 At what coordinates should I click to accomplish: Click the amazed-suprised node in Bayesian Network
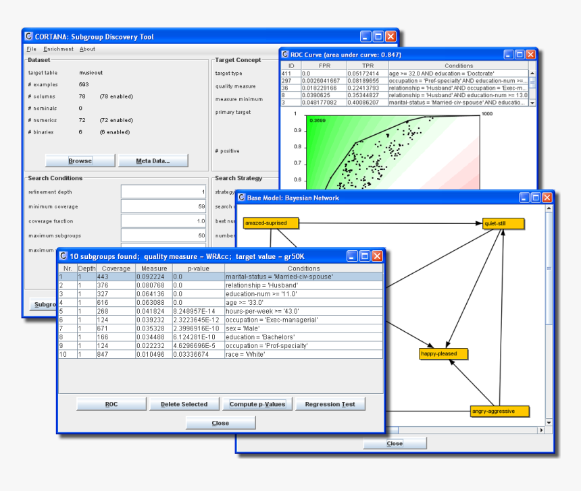coord(271,223)
